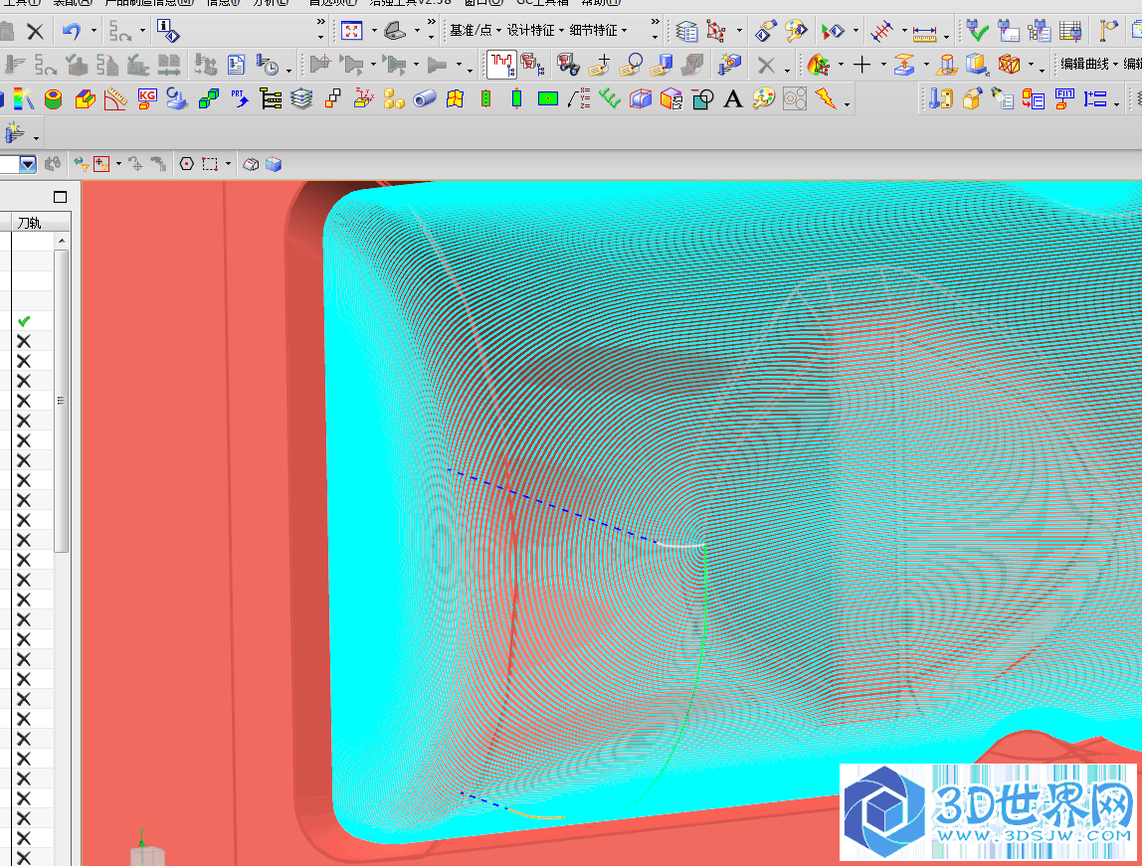The width and height of the screenshot is (1142, 866).
Task: Click the hexagon with red dot selection icon
Action: 186,164
